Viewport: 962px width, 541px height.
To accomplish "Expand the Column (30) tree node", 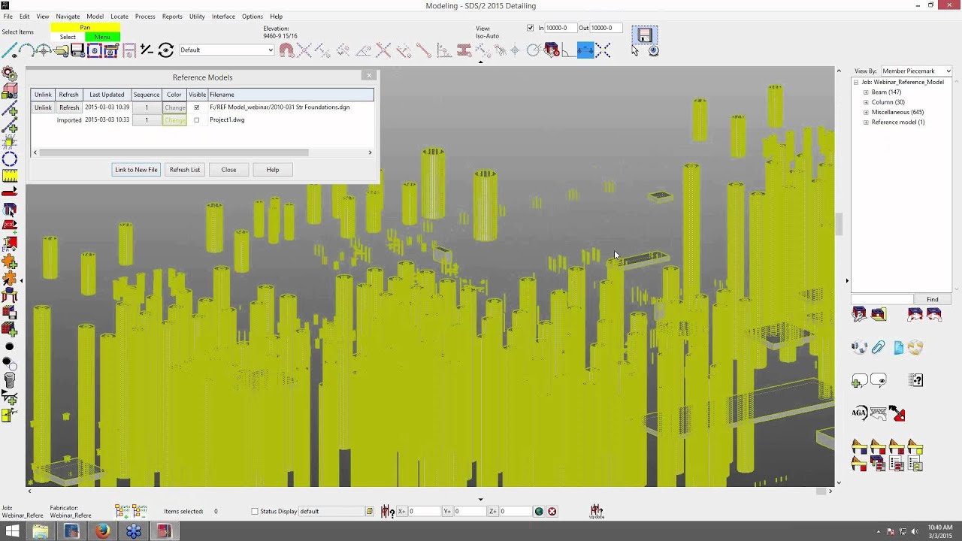I will pyautogui.click(x=866, y=102).
